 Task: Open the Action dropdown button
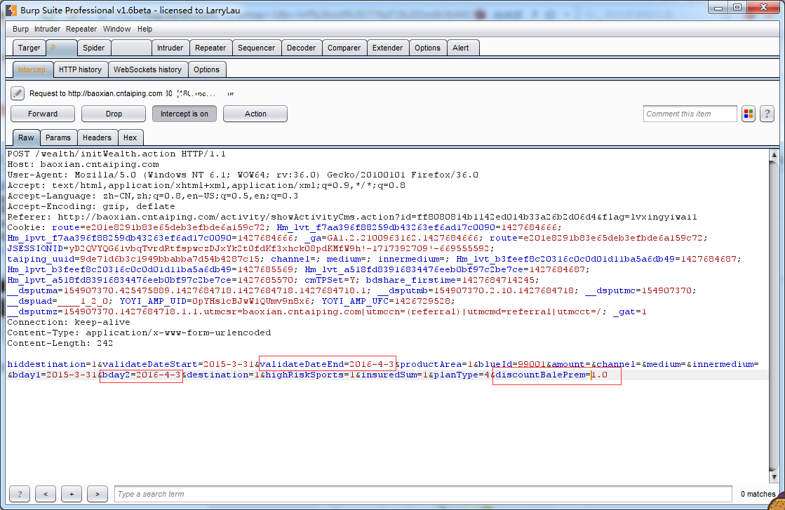tap(255, 114)
